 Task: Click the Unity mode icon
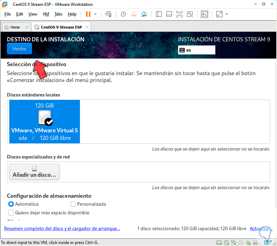click(190, 14)
